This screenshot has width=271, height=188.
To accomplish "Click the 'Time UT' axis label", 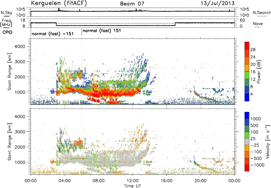I will 132,186.
